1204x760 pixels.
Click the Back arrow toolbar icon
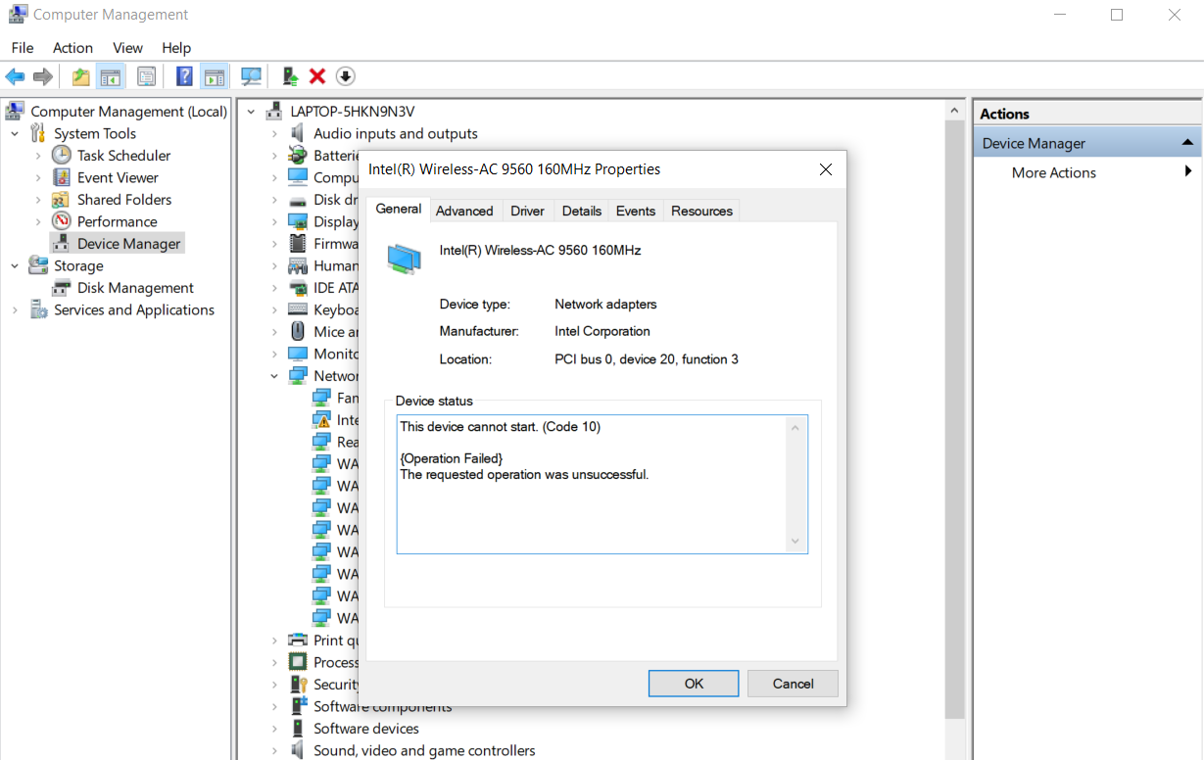coord(15,76)
